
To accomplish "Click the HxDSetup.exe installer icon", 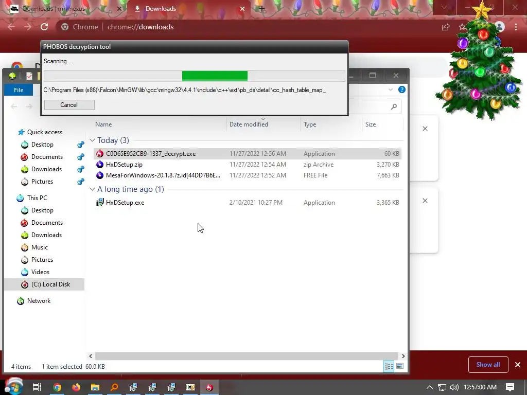I will pyautogui.click(x=100, y=203).
